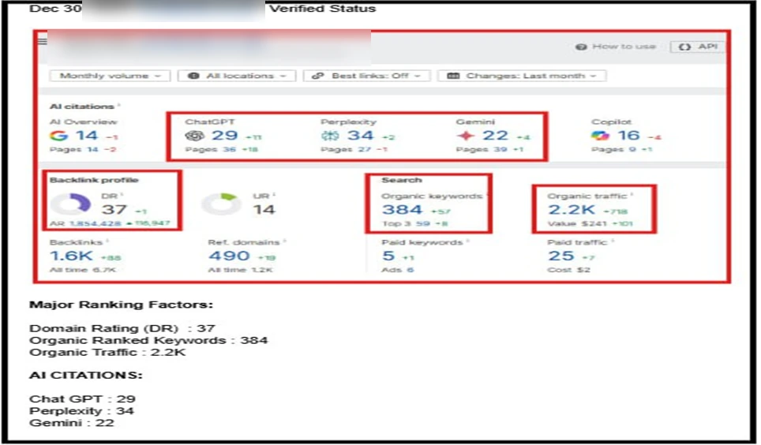Open Copilot citations value 16

[628, 136]
